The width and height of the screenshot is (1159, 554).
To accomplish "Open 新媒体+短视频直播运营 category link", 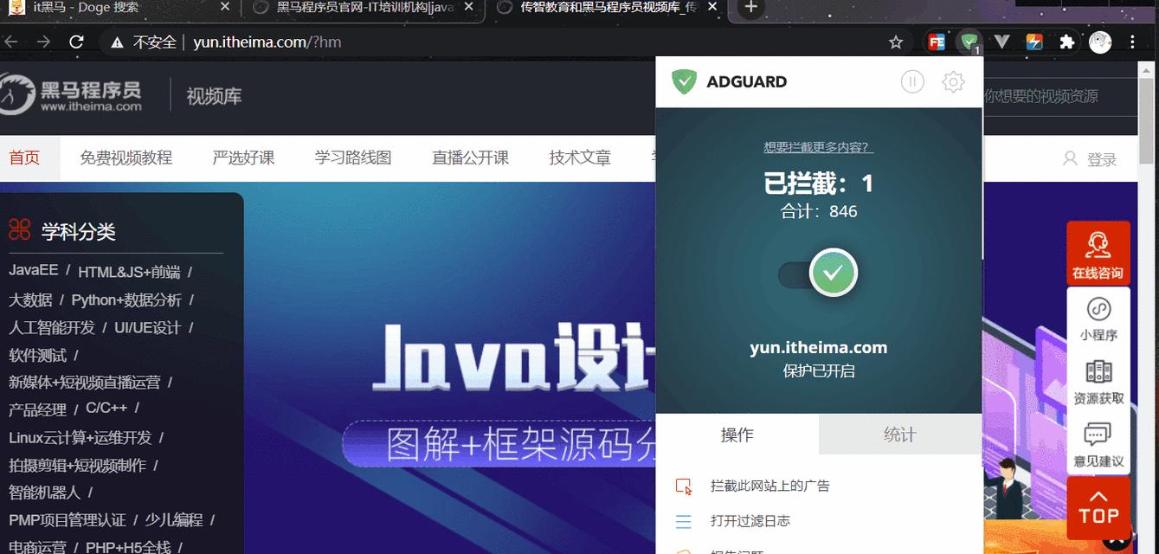I will [x=85, y=383].
